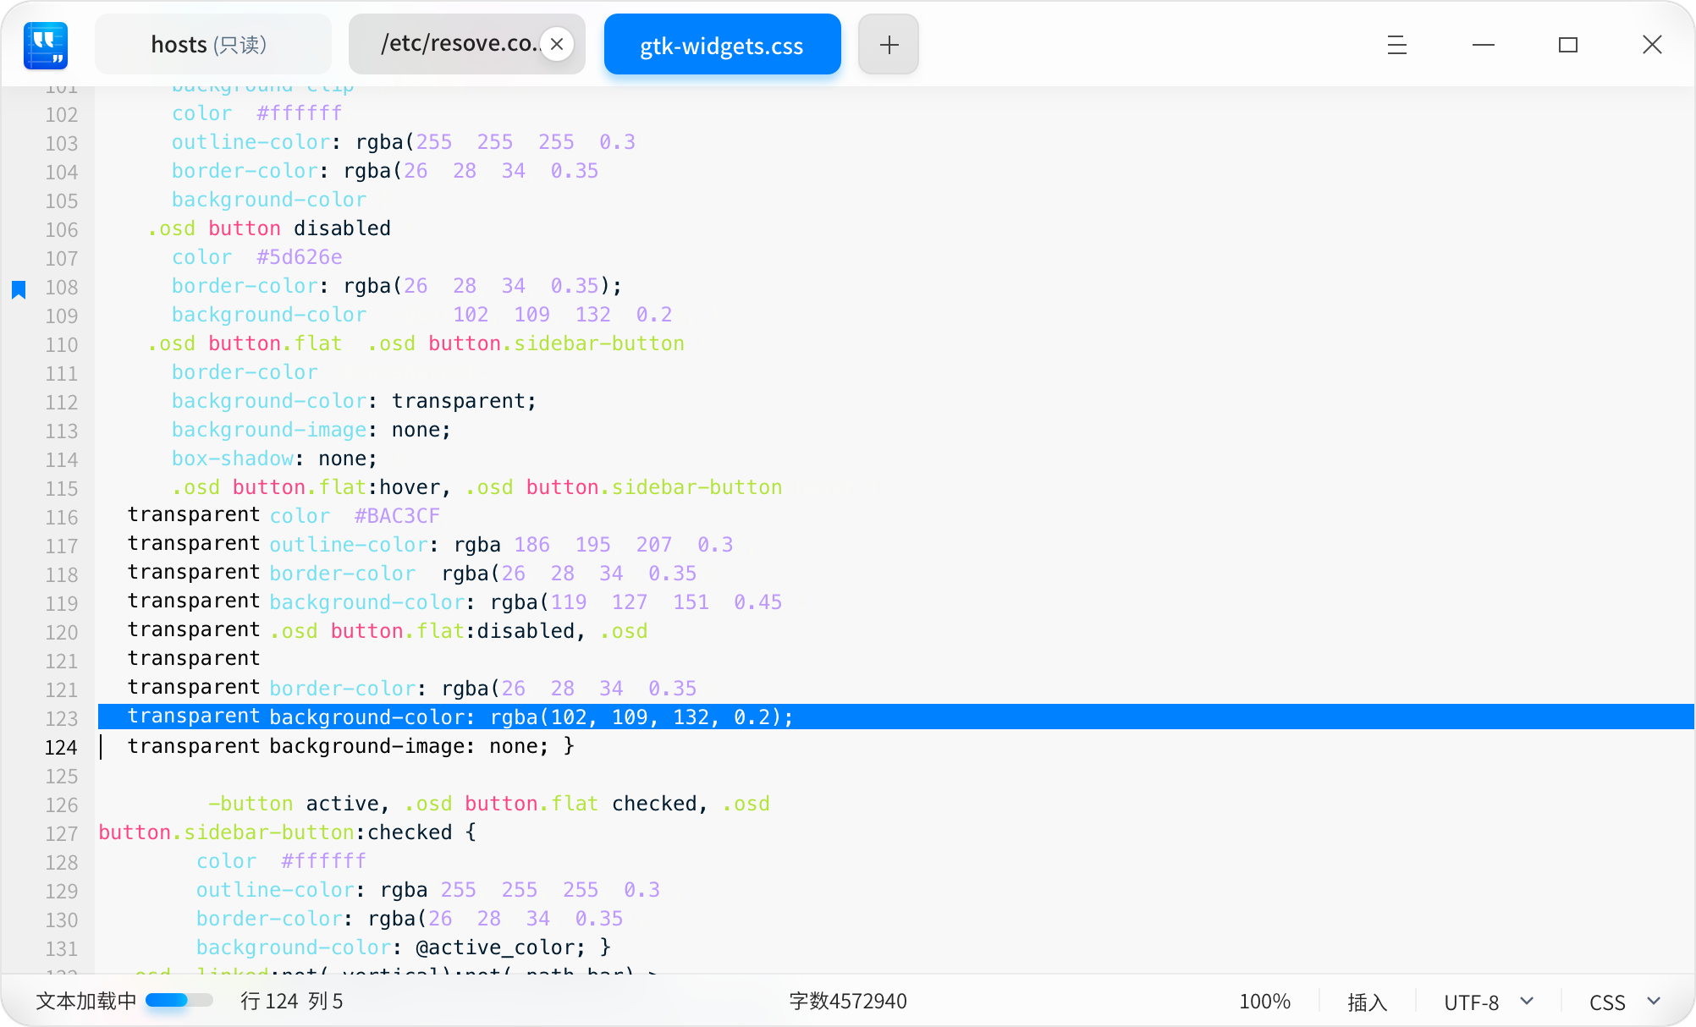Click 'background-color: transparent;' on line 112
Image resolution: width=1696 pixels, height=1027 pixels.
coord(354,401)
